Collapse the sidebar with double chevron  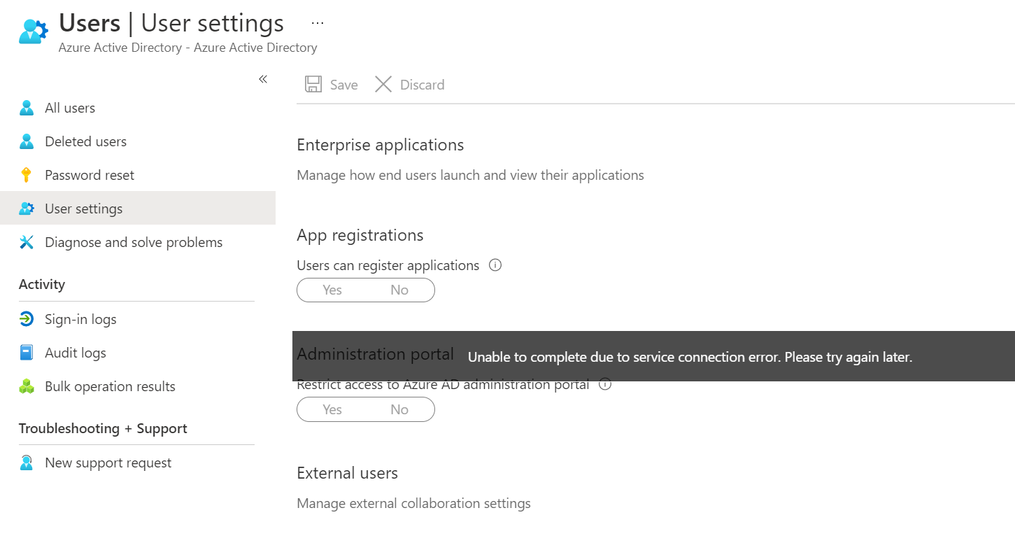(x=263, y=79)
